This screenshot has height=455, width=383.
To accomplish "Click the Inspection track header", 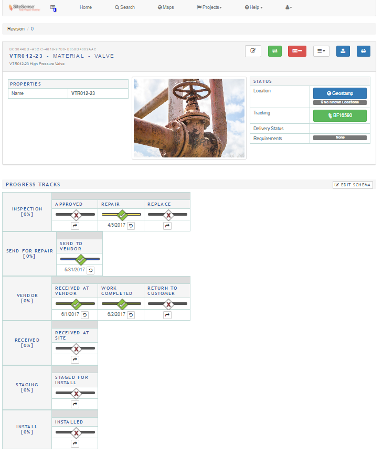I will [27, 211].
